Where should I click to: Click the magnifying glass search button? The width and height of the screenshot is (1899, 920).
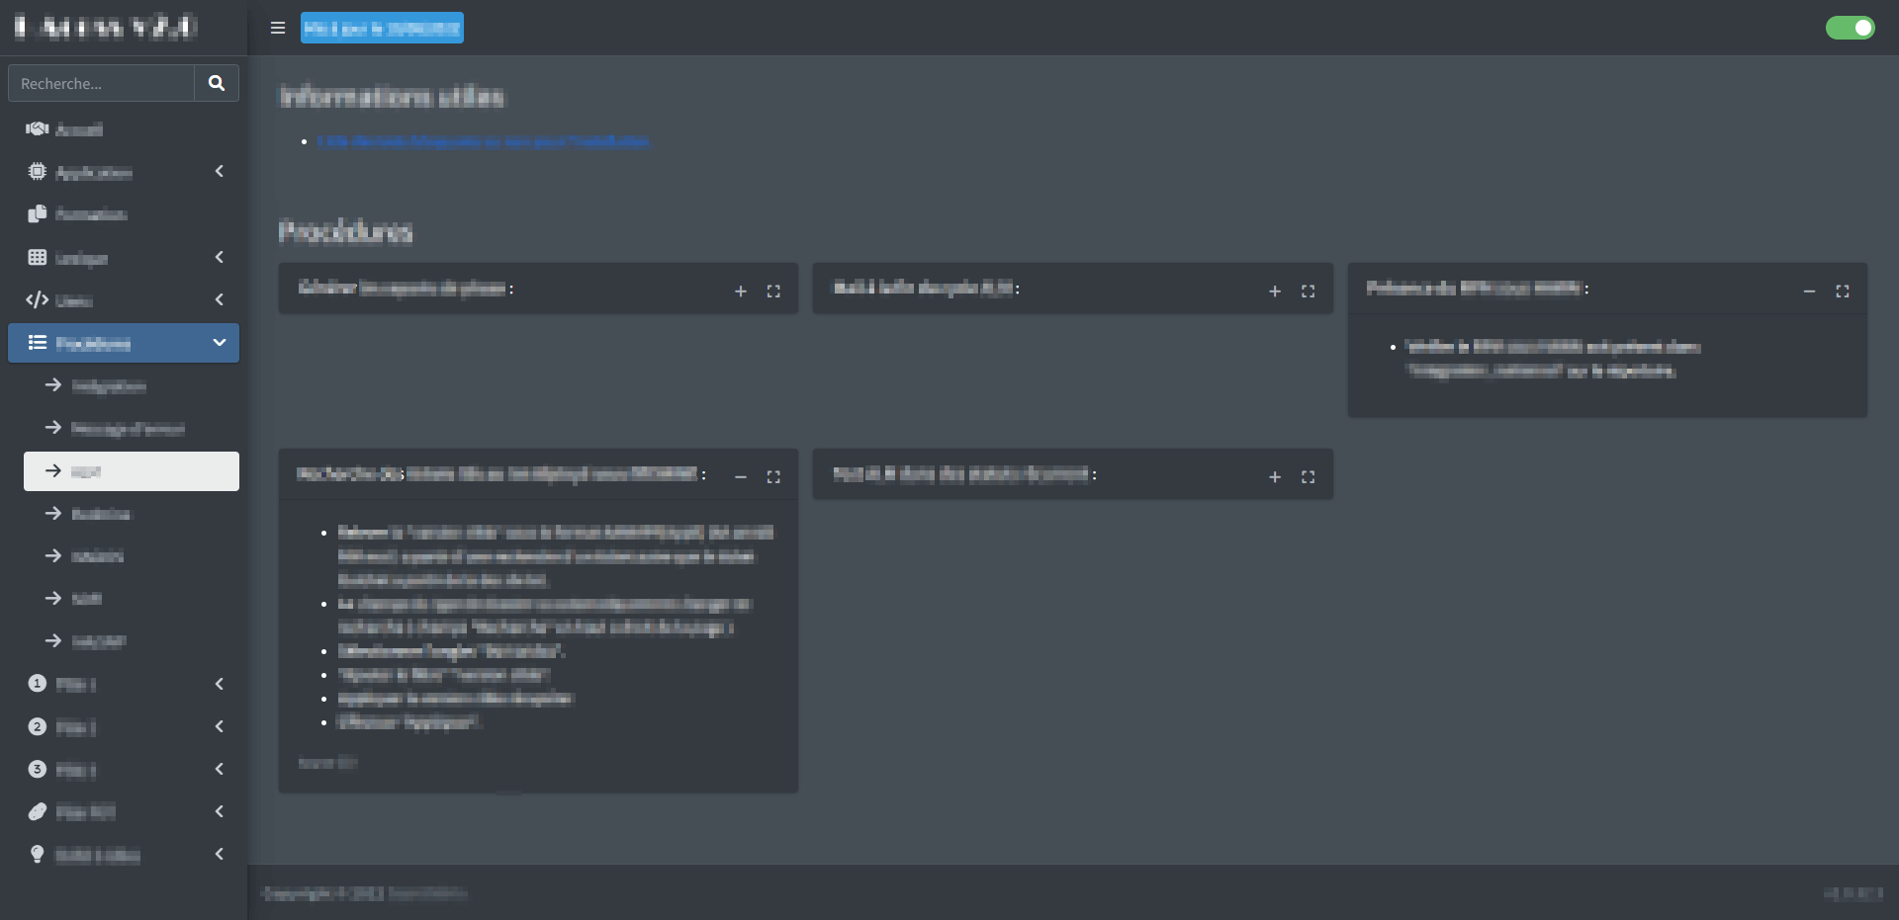click(x=217, y=83)
